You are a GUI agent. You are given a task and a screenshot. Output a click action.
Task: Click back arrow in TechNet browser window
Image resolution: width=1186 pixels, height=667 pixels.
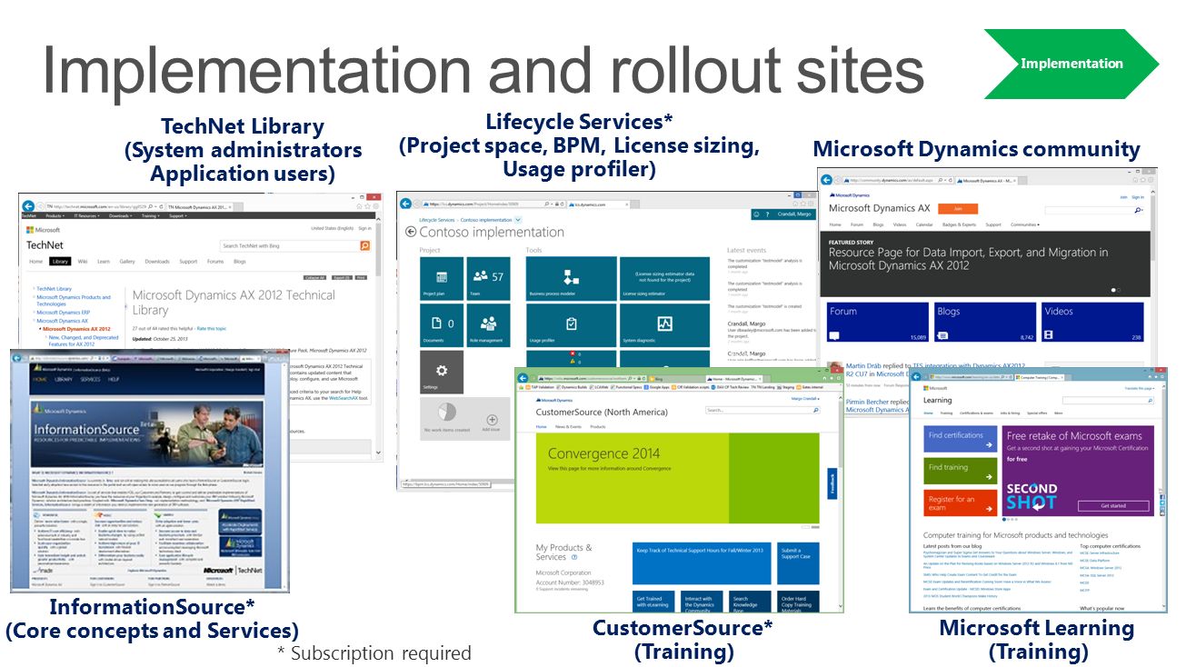(x=27, y=206)
